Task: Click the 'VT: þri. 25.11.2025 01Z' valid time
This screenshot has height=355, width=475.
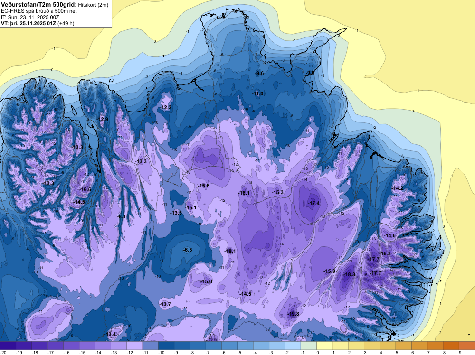Action: coord(29,23)
